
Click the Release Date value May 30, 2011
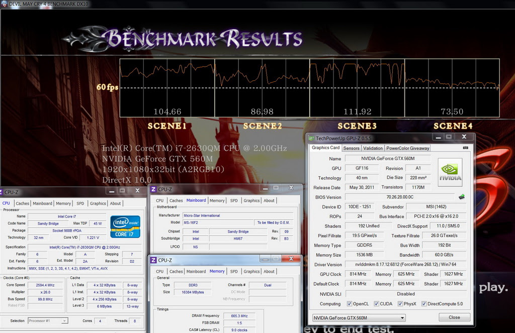coord(362,187)
